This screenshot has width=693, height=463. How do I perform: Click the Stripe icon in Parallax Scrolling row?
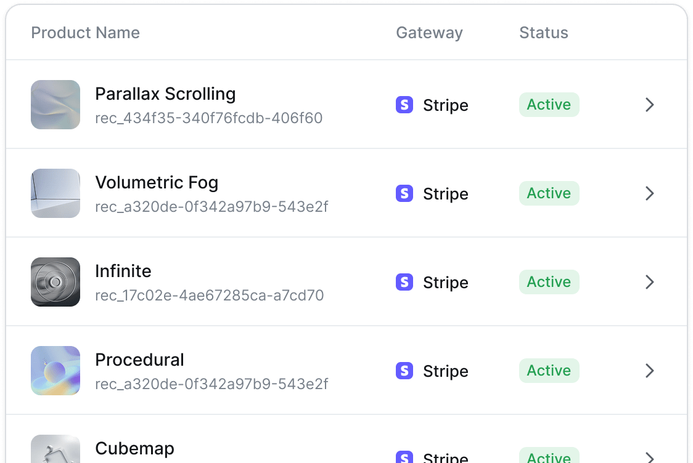pos(404,105)
